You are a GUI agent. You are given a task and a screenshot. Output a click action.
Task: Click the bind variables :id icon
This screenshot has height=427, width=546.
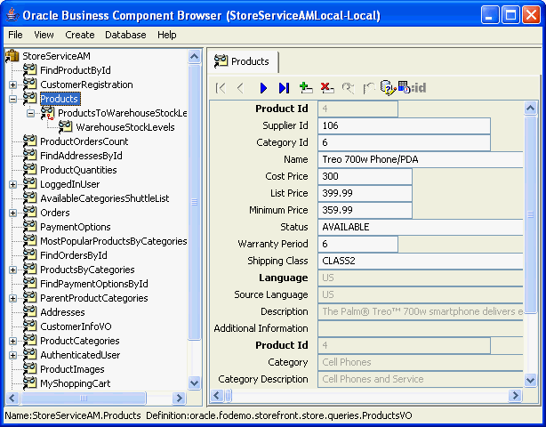click(x=412, y=88)
